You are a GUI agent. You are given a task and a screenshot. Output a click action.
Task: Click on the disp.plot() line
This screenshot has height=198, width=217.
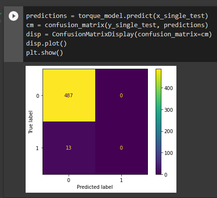coord(46,44)
